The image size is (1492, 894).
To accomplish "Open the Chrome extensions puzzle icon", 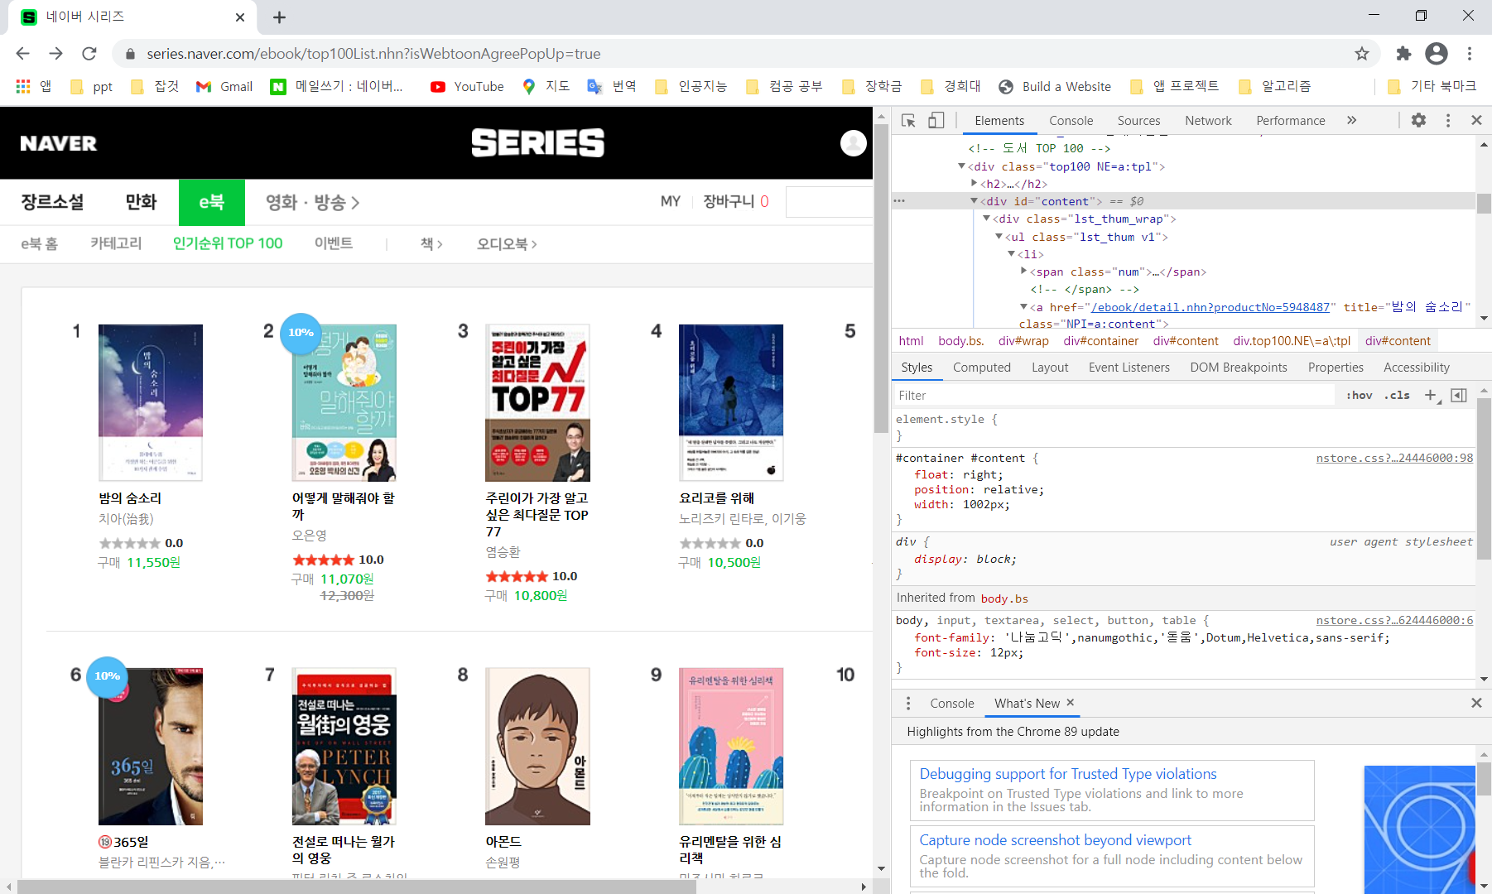I will click(x=1403, y=54).
